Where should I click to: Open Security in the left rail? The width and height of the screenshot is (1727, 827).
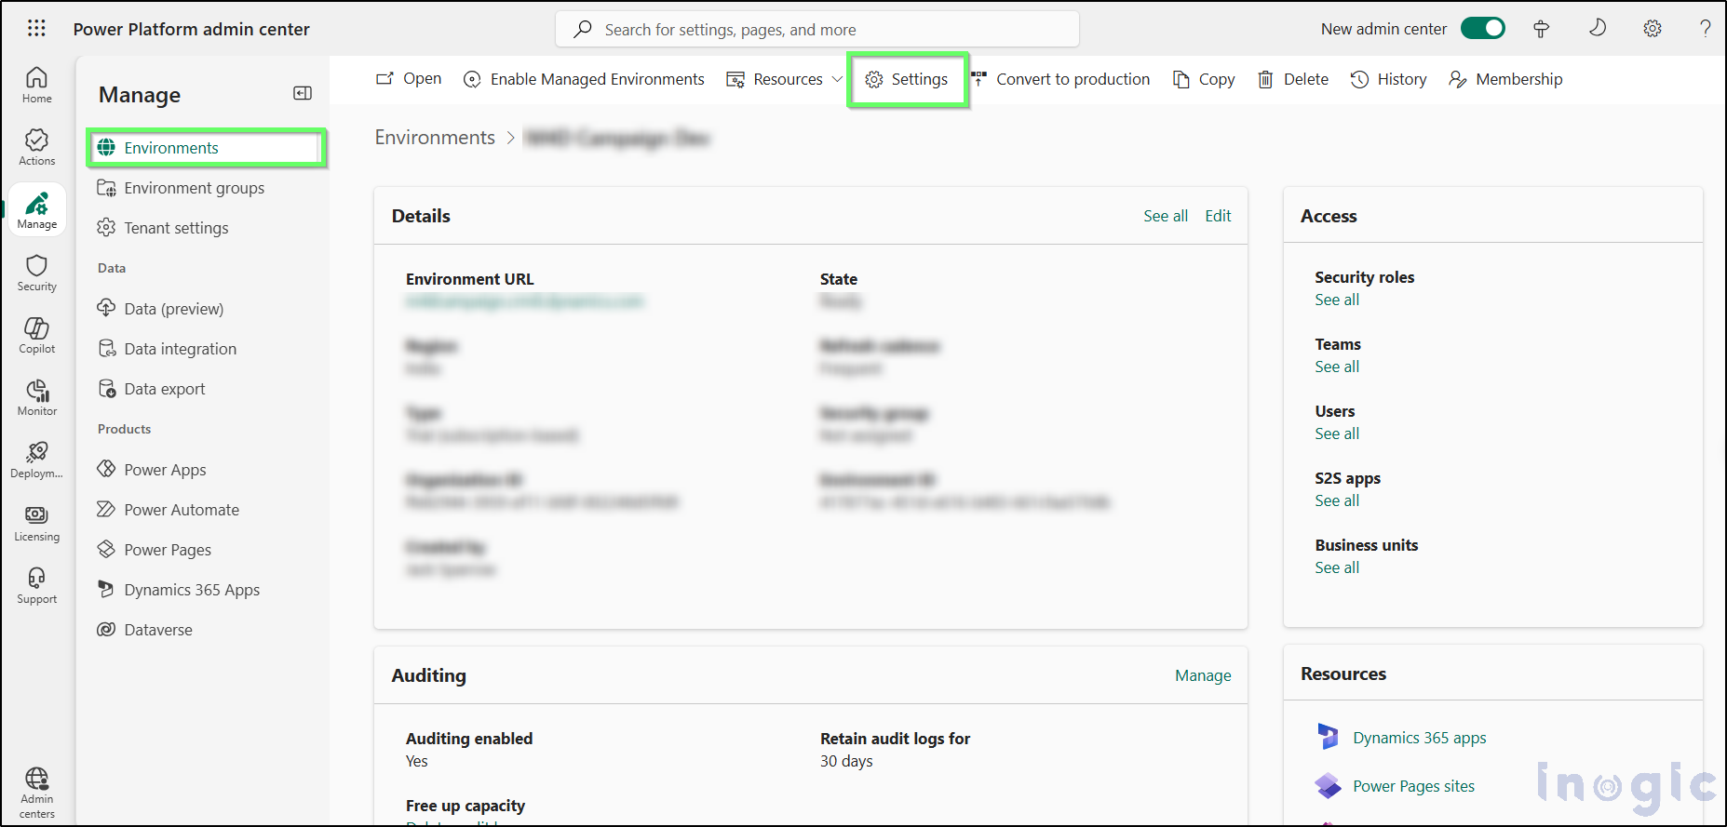(x=37, y=273)
